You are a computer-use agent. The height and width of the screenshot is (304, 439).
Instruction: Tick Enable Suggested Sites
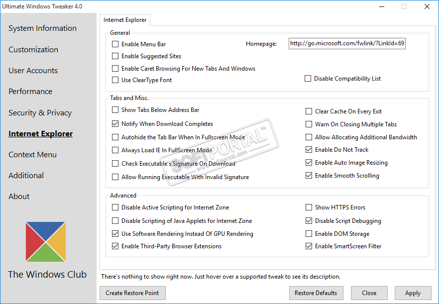coord(115,56)
